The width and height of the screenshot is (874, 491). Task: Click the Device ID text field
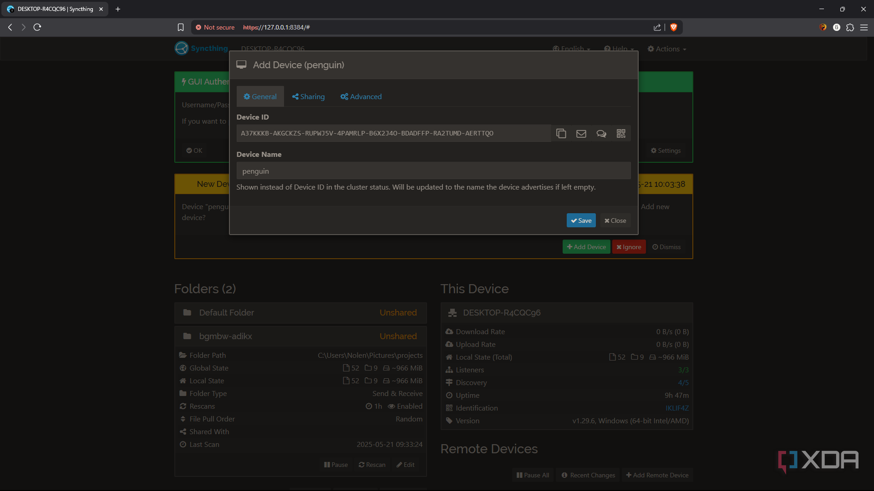point(393,133)
